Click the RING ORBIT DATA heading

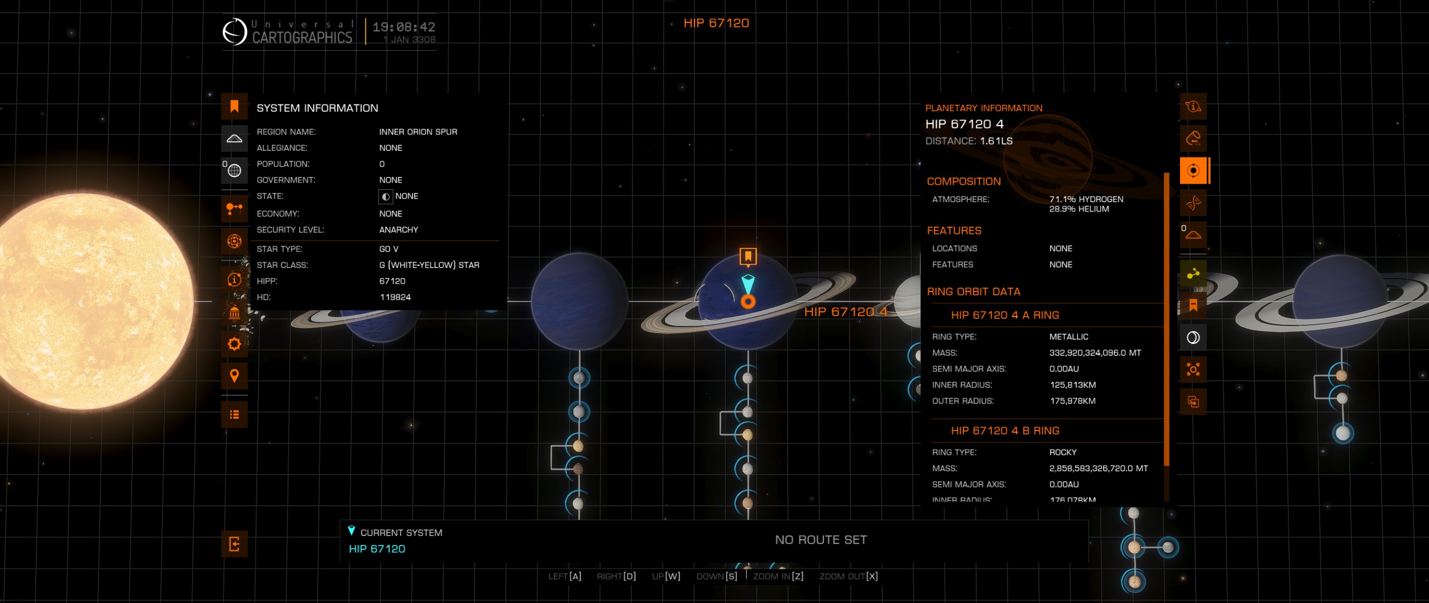pyautogui.click(x=974, y=291)
